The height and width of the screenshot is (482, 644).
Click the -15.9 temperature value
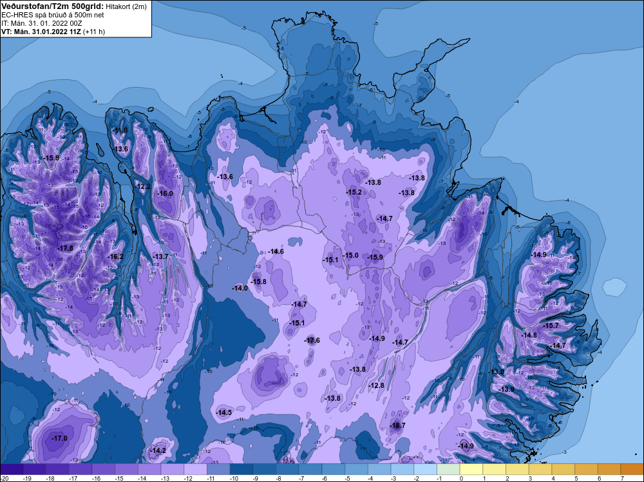click(x=375, y=257)
